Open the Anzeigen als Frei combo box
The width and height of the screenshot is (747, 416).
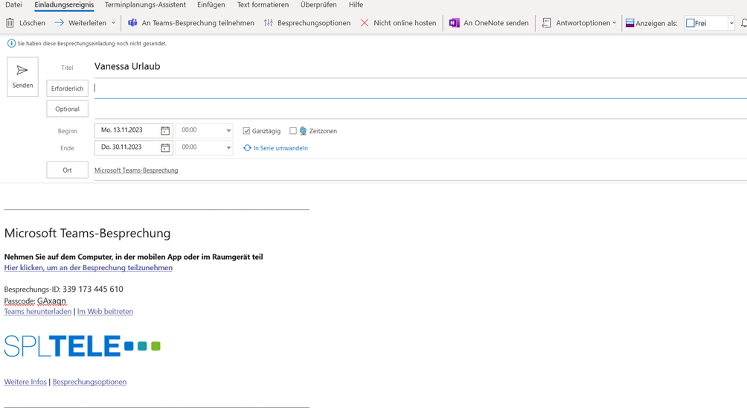(x=709, y=23)
